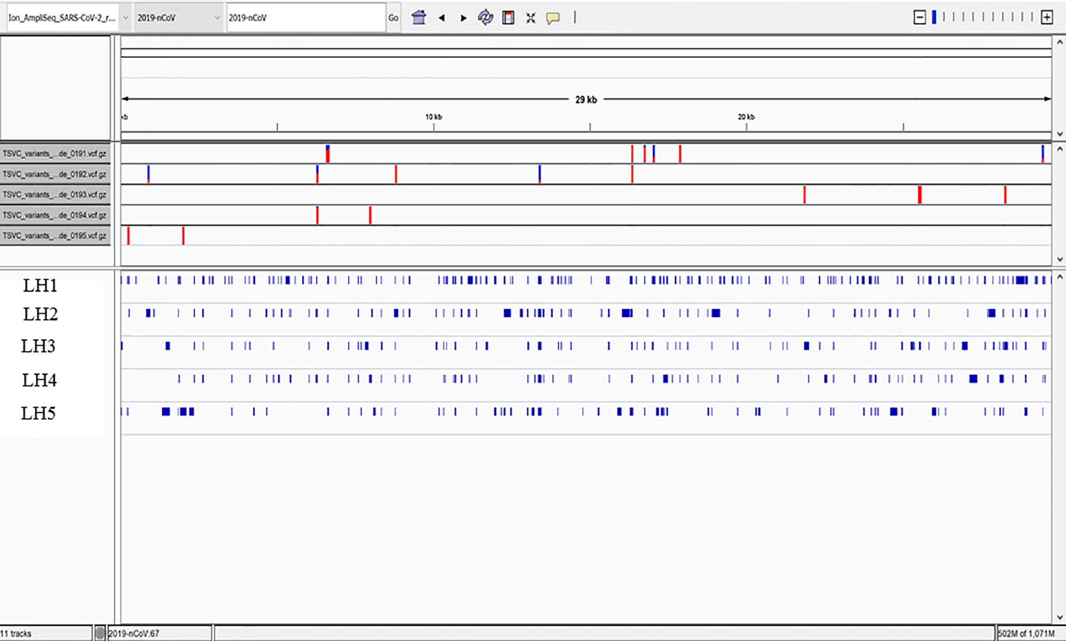
Task: Toggle the yellow popup behavior icon
Action: pyautogui.click(x=553, y=18)
